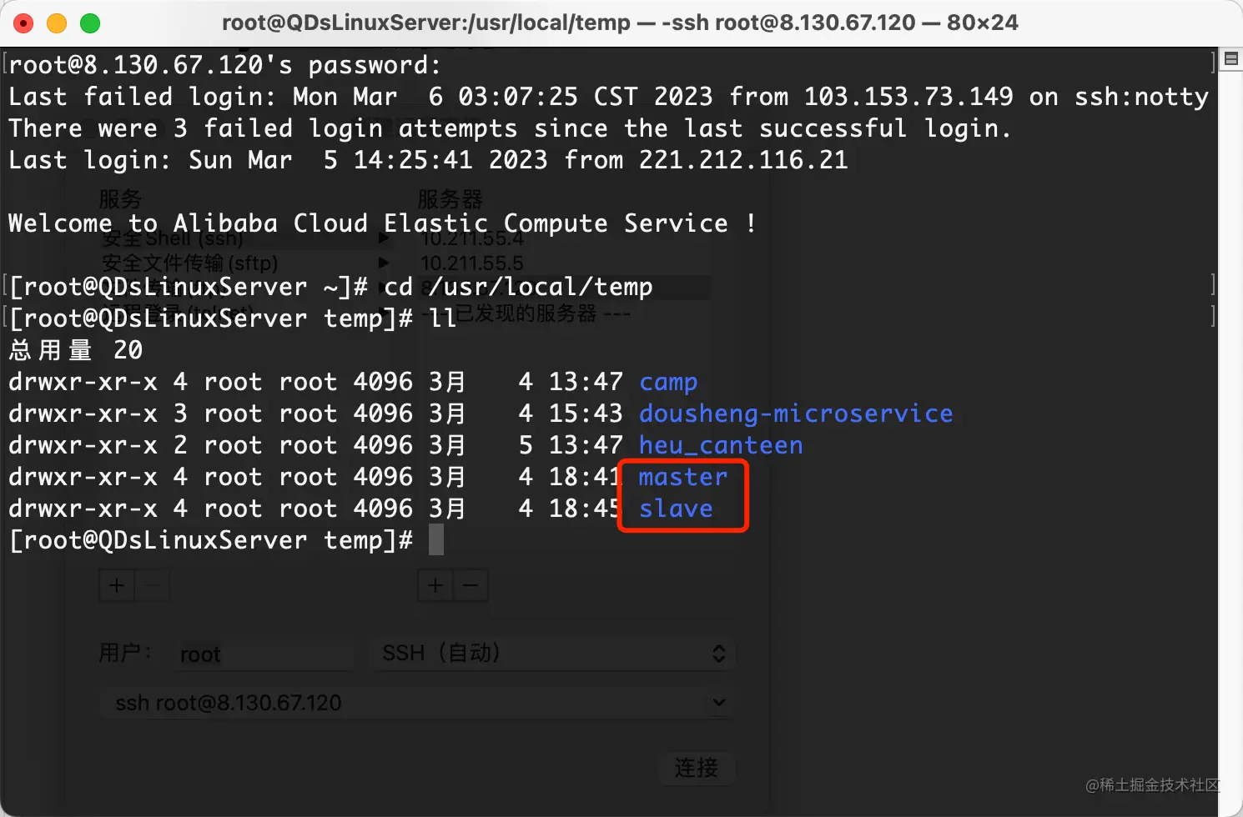Click the 'camp' directory name
Viewport: 1243px width, 817px height.
point(668,382)
